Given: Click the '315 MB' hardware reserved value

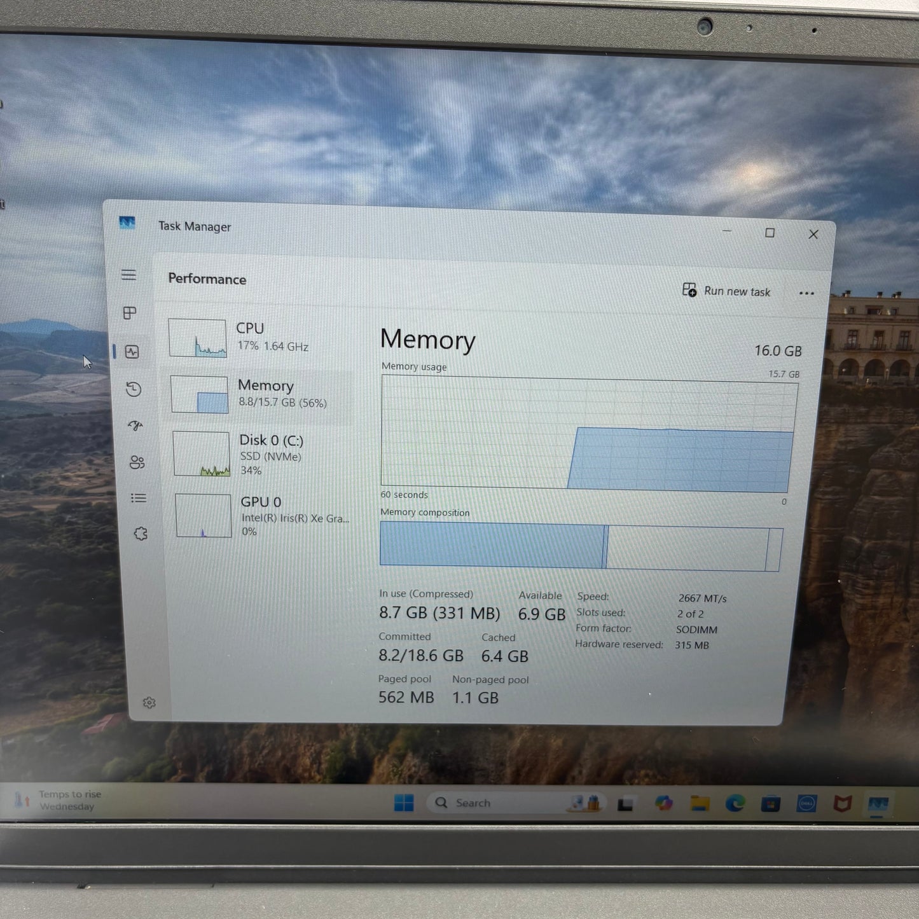Looking at the screenshot, I should pyautogui.click(x=692, y=645).
